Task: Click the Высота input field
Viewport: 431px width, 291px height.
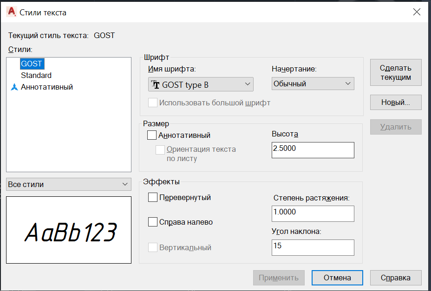Action: point(313,150)
